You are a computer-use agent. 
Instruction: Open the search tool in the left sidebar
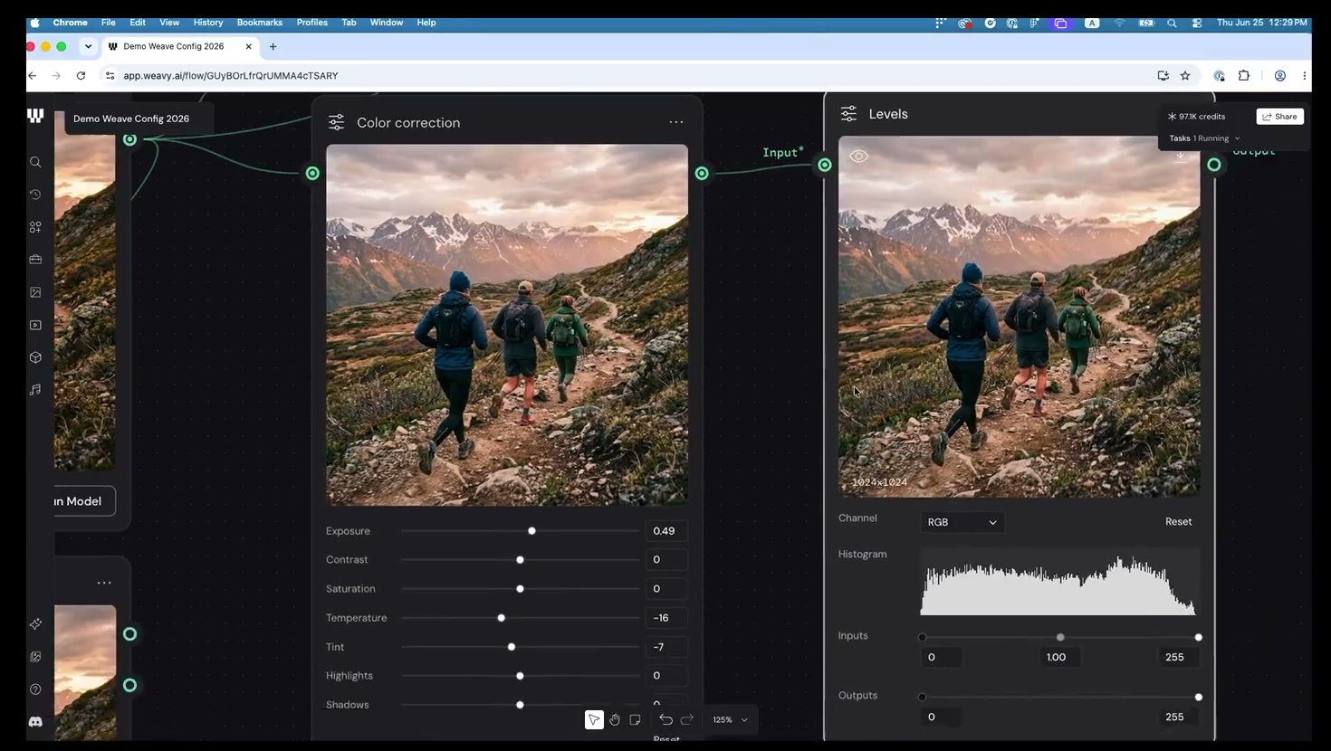[35, 162]
